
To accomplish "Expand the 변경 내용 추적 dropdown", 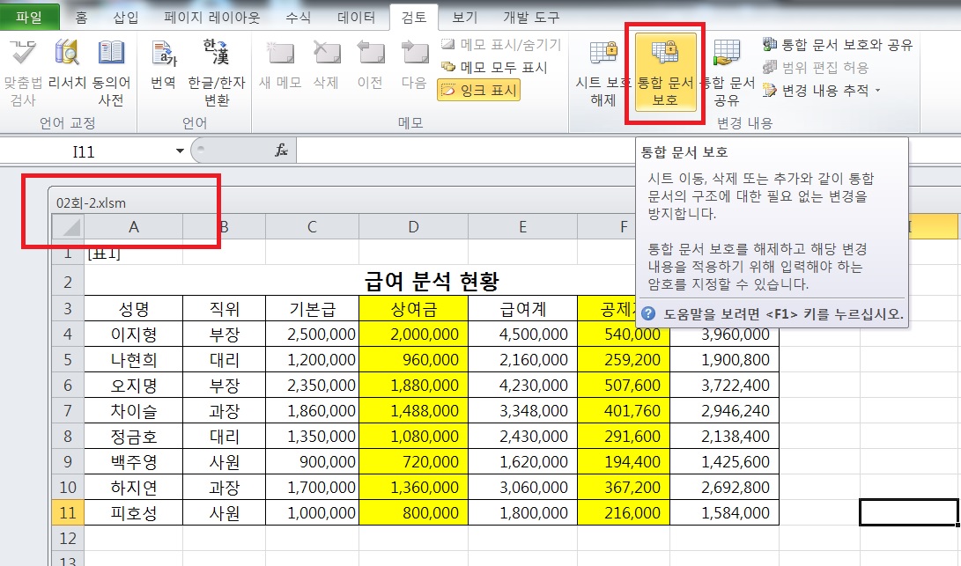I will (x=821, y=90).
